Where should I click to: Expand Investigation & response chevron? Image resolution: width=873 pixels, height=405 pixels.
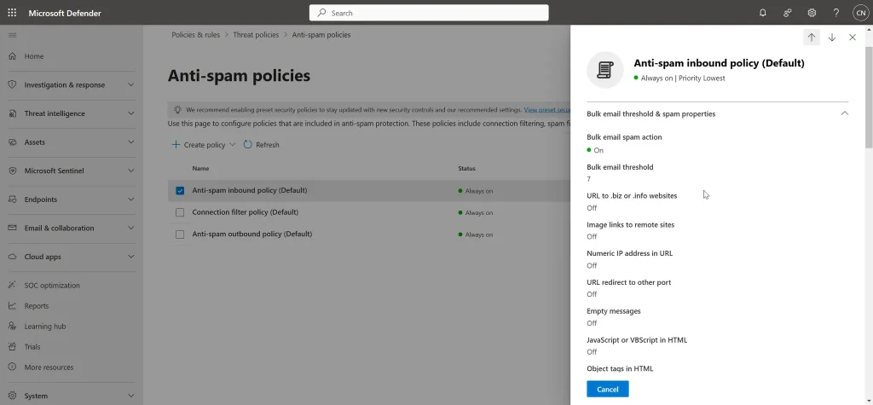pos(130,84)
